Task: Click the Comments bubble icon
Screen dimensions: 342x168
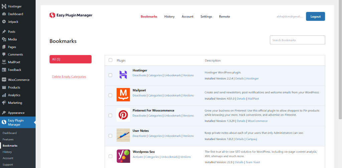Action: tap(4, 54)
